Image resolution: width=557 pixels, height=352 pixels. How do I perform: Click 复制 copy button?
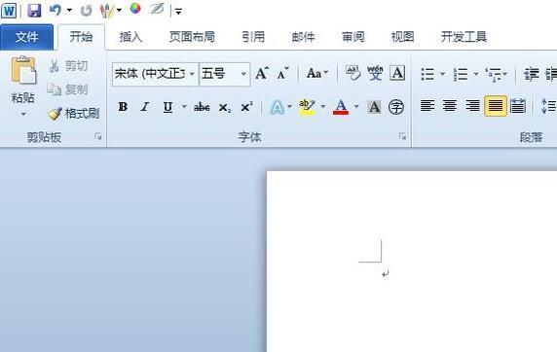click(x=68, y=89)
